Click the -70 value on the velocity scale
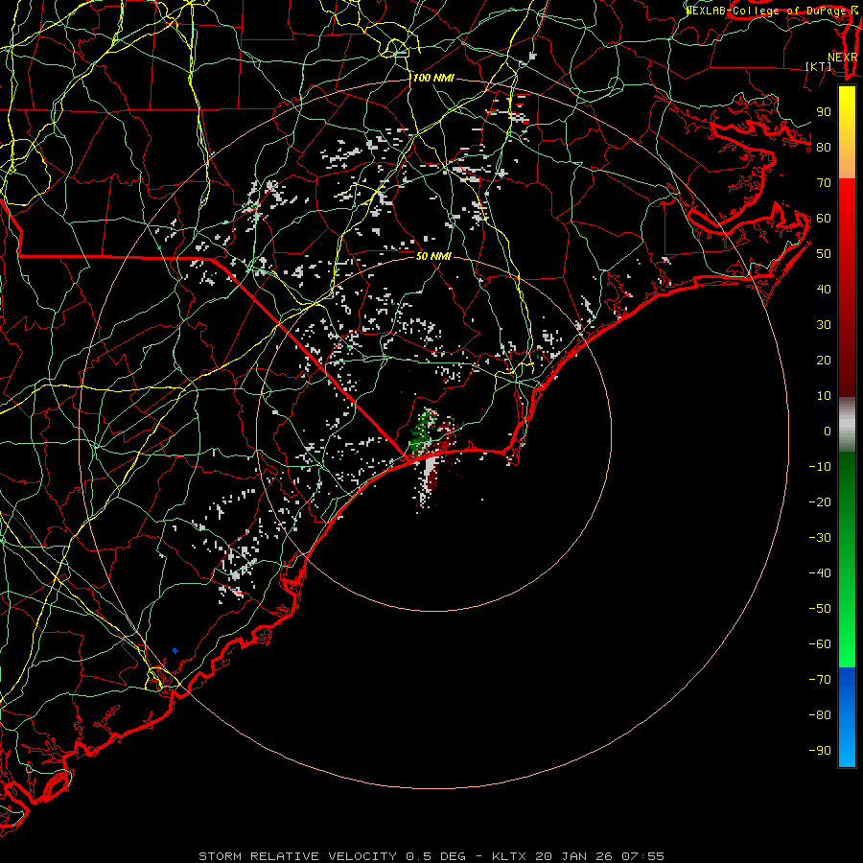Screen dimensions: 863x863 (x=820, y=680)
